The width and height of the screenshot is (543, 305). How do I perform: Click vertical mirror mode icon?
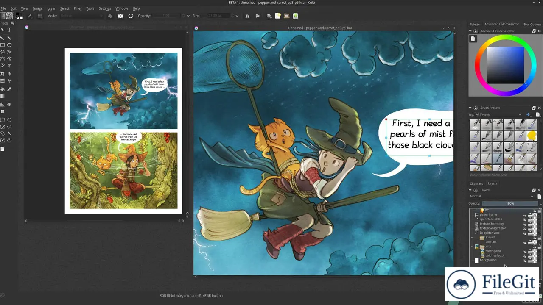point(258,16)
